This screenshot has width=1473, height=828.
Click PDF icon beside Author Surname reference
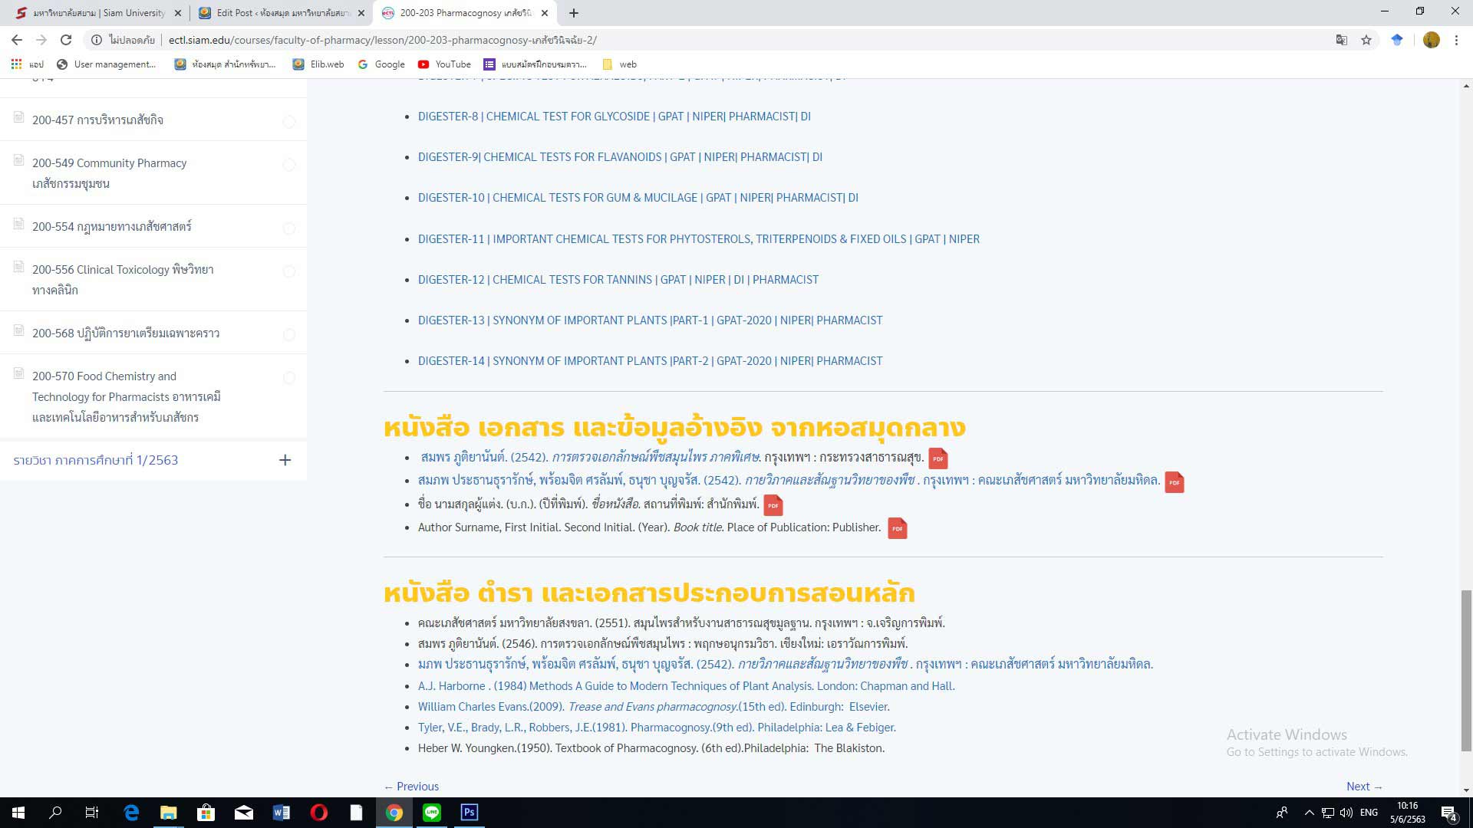coord(897,528)
